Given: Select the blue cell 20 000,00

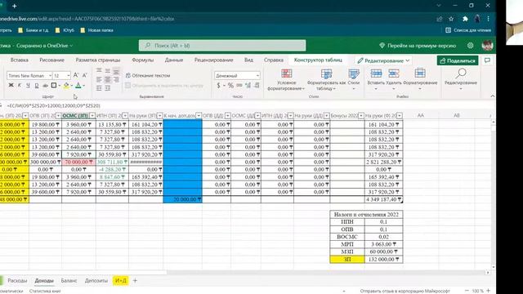Looking at the screenshot, I should pos(182,199).
